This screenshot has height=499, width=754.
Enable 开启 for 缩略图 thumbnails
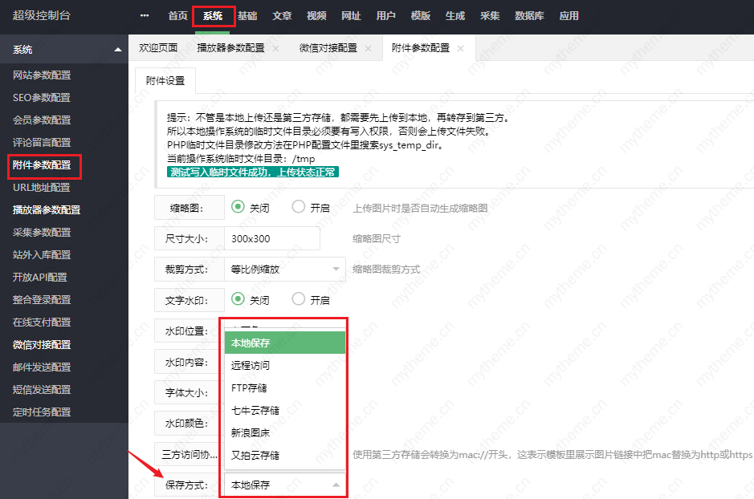tap(297, 206)
